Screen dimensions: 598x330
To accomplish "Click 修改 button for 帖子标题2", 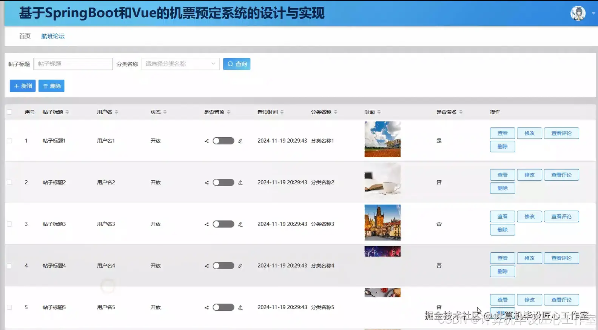I will click(x=529, y=175).
